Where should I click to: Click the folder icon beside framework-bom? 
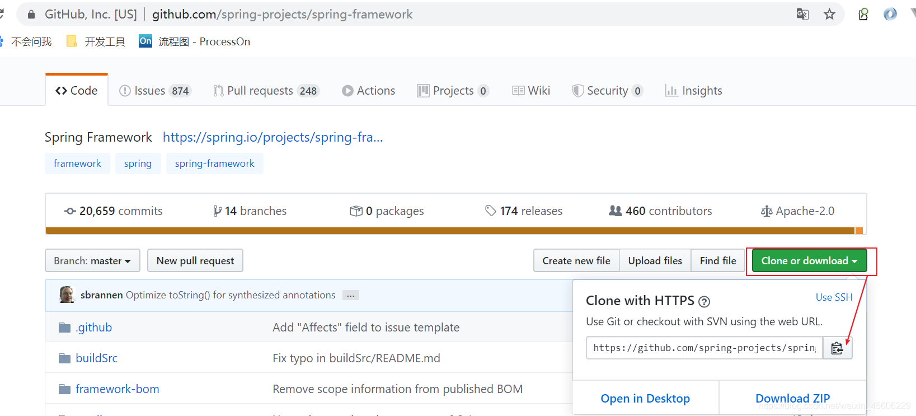coord(65,389)
